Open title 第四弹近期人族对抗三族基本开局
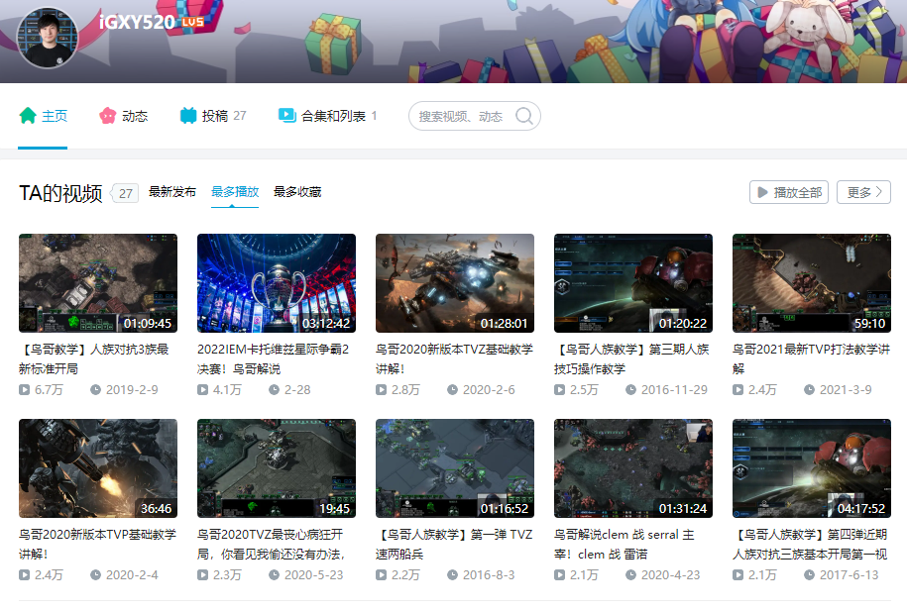 810,544
